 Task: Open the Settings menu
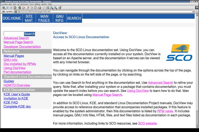tap(37, 4)
